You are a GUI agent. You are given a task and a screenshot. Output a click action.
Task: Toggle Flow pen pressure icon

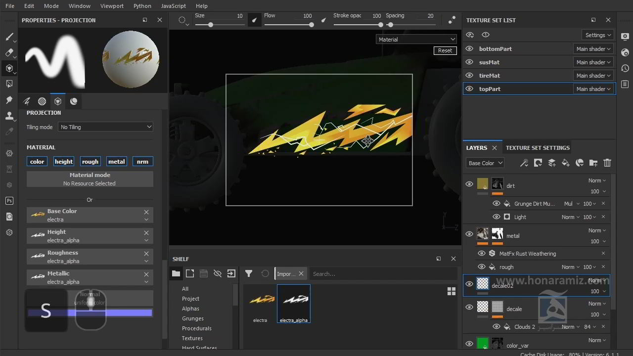click(x=323, y=20)
